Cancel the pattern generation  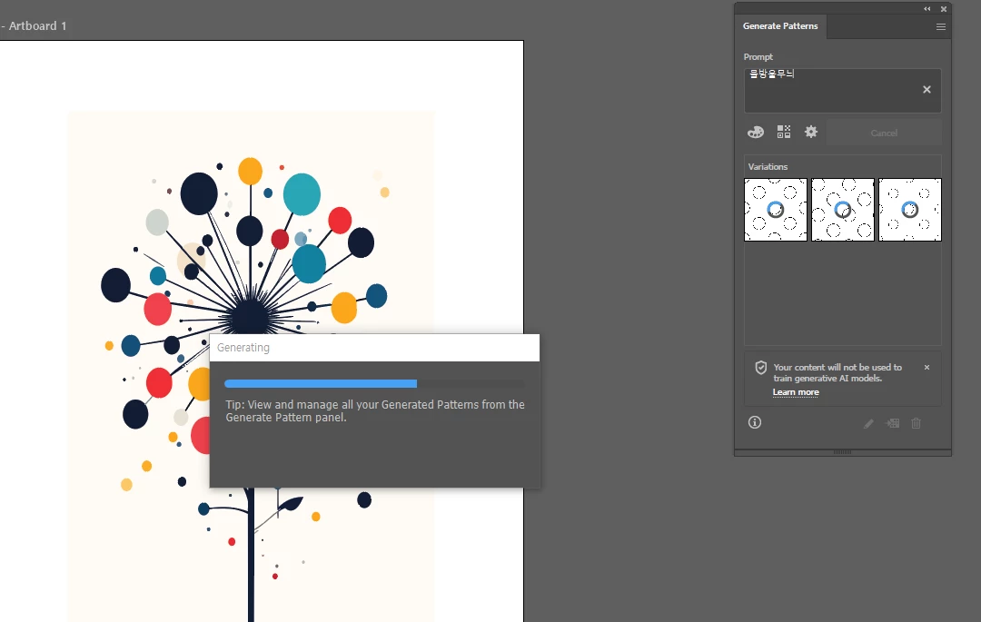click(x=884, y=133)
